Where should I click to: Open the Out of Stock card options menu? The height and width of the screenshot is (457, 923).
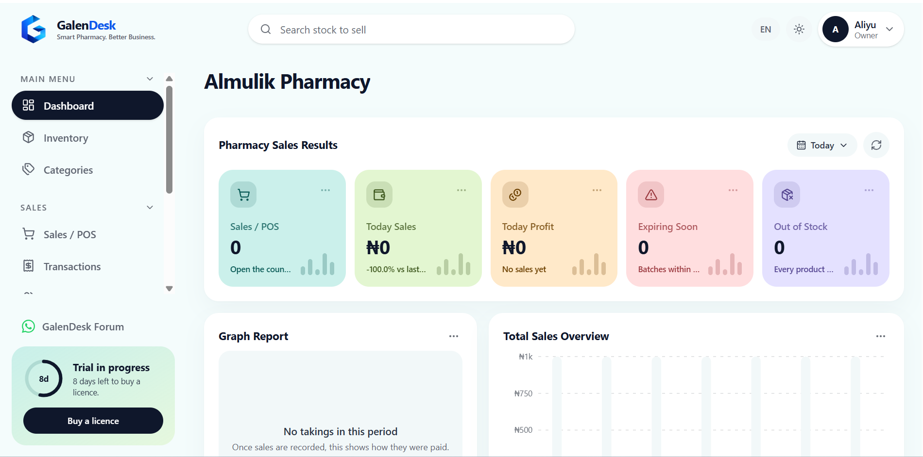[869, 190]
